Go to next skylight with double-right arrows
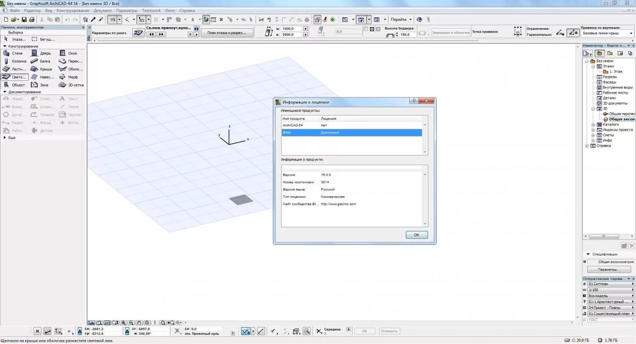636x344 pixels. click(x=161, y=35)
